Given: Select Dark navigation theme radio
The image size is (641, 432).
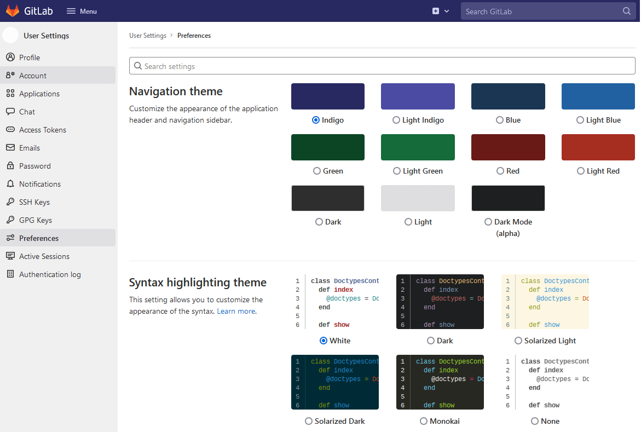Looking at the screenshot, I should pyautogui.click(x=319, y=222).
